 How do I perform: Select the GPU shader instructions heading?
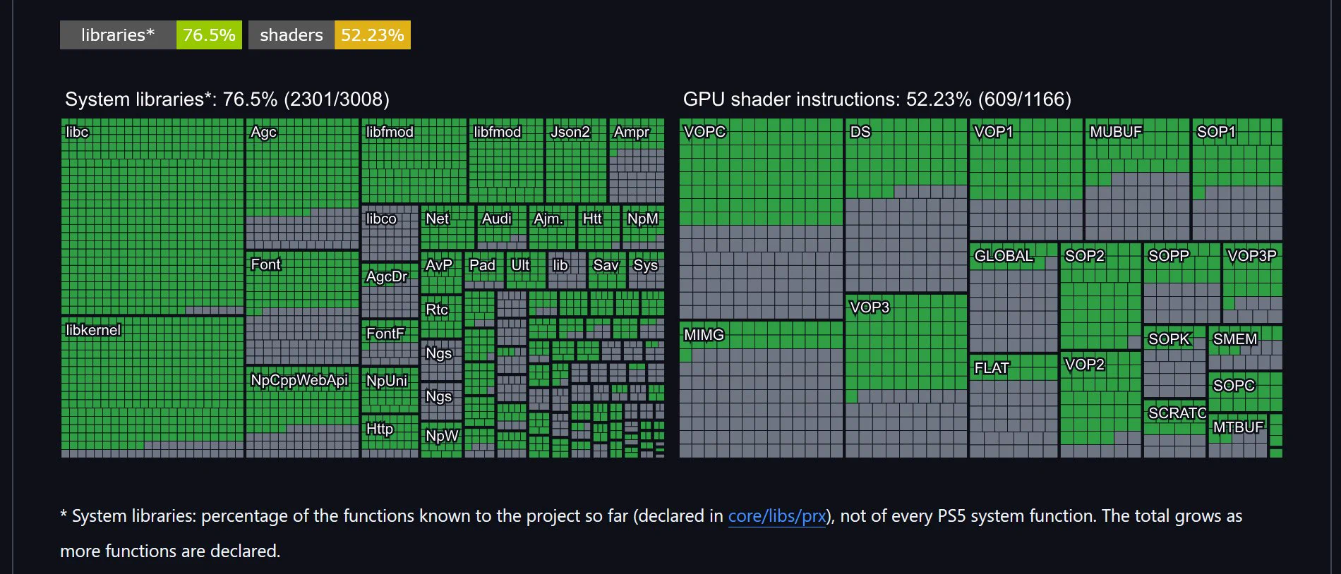(877, 99)
